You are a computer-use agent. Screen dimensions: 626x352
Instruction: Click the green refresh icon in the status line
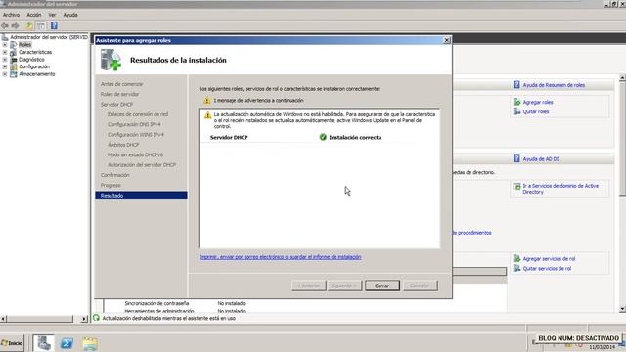[x=96, y=318]
